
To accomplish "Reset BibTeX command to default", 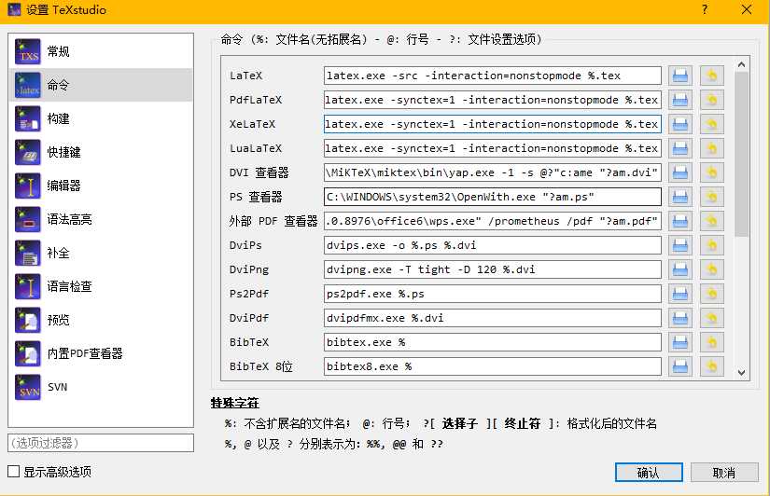I will 711,342.
